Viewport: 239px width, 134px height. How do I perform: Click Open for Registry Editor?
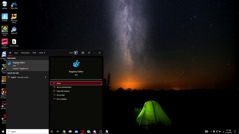click(76, 83)
